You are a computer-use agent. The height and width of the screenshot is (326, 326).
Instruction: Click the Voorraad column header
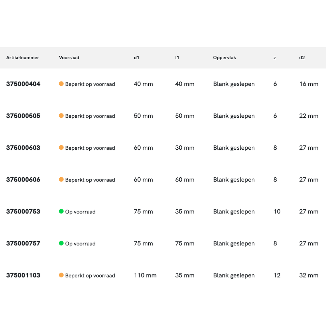(69, 58)
